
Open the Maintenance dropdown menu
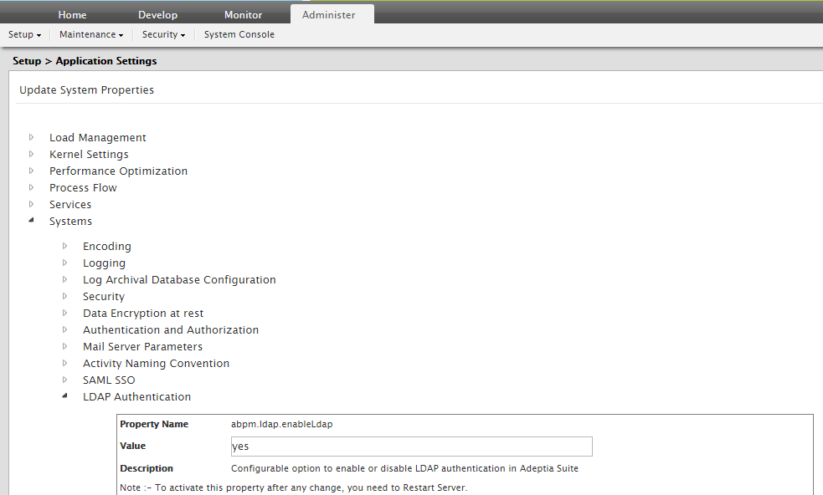pyautogui.click(x=91, y=35)
